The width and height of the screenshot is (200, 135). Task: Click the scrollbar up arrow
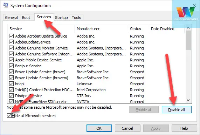[x=188, y=28]
